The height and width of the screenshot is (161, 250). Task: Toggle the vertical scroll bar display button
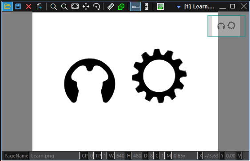click(146, 7)
